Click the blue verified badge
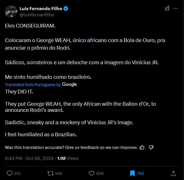Image resolution: width=184 pixels, height=180 pixels. point(66,9)
